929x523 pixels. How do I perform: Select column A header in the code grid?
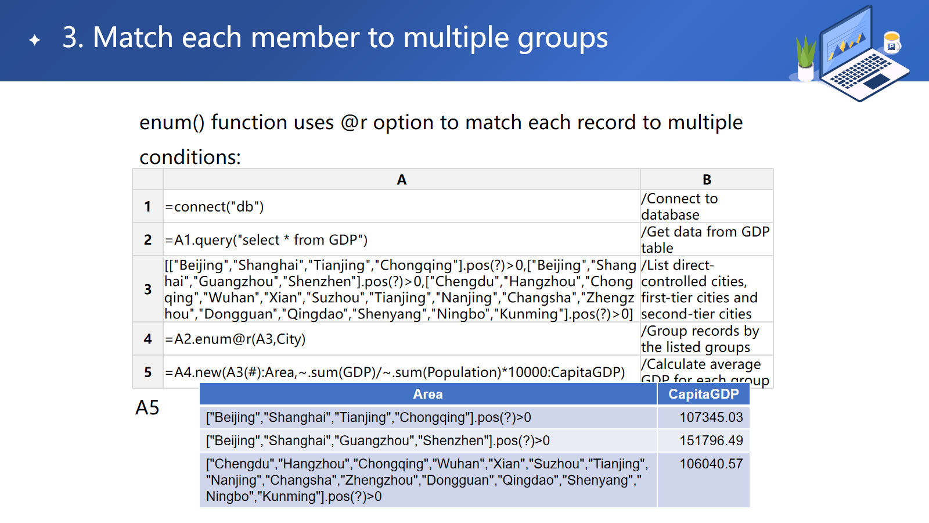[x=401, y=180]
